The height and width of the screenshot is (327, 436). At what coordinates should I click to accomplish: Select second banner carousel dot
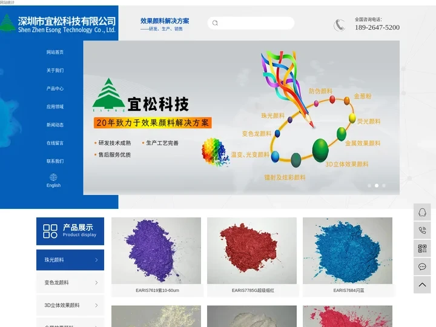[377, 185]
